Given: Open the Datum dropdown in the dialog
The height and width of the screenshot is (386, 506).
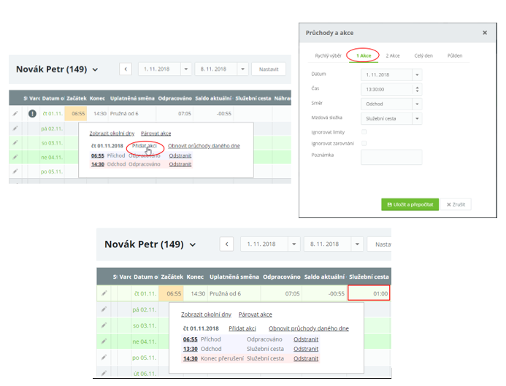Looking at the screenshot, I should [417, 74].
